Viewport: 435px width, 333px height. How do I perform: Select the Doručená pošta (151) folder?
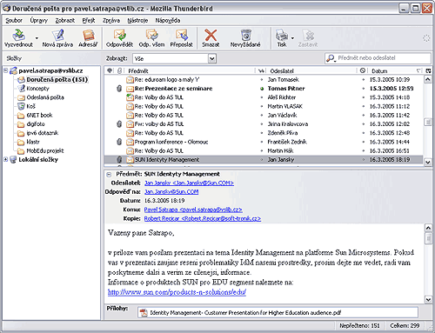[x=53, y=79]
